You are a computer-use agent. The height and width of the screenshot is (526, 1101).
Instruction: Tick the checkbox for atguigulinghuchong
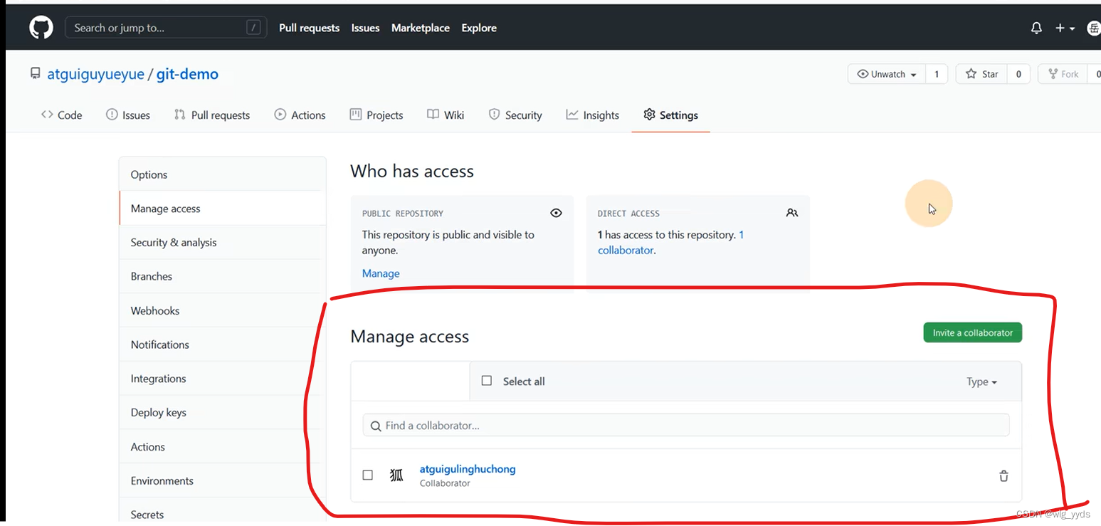pyautogui.click(x=368, y=475)
